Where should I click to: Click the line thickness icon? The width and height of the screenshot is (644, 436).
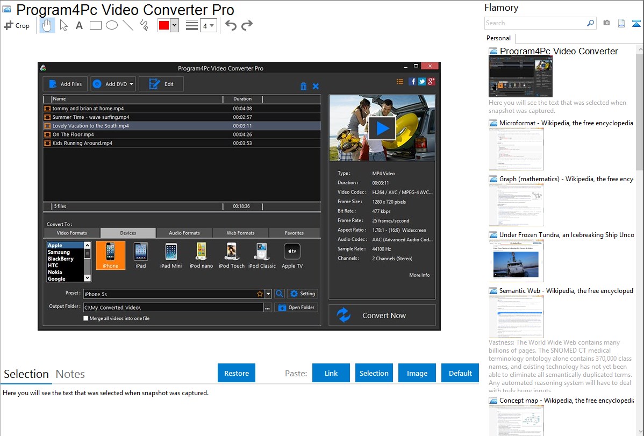pyautogui.click(x=192, y=25)
